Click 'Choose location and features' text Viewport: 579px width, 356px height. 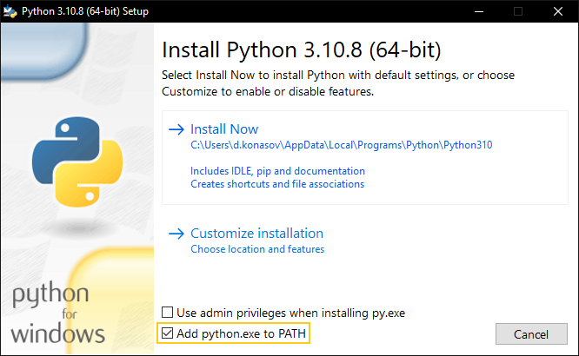point(257,249)
